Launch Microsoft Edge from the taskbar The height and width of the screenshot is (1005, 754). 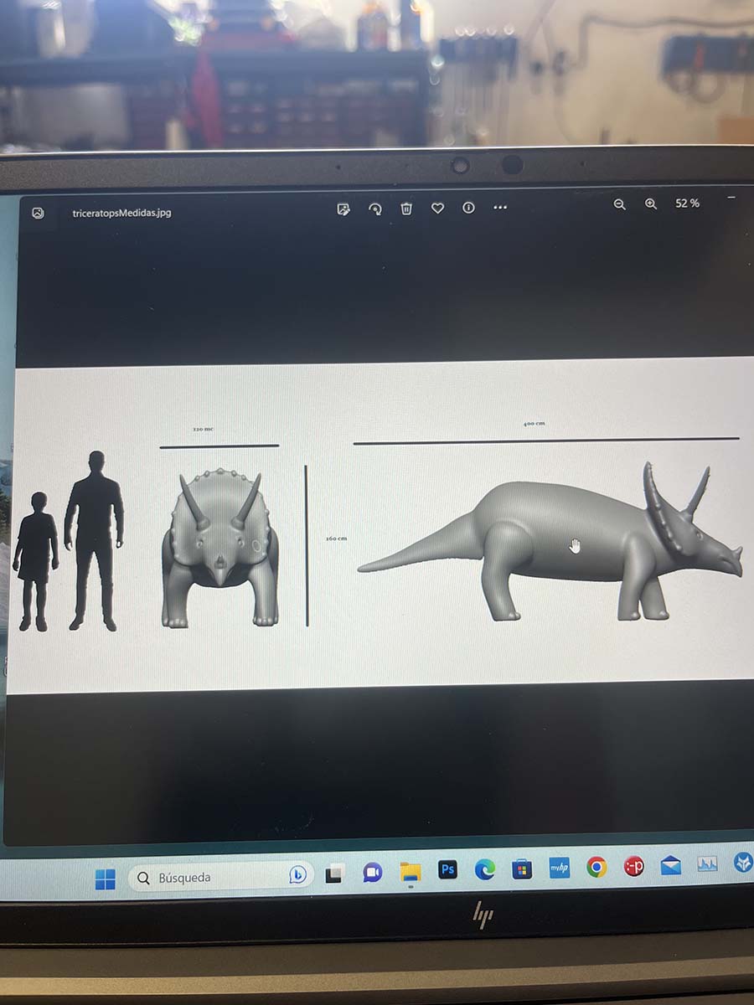point(484,870)
